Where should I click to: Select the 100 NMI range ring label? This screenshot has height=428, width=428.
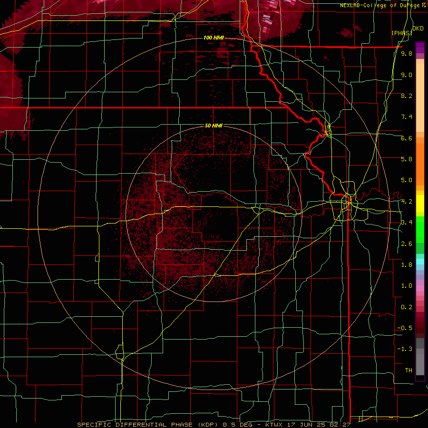tap(214, 38)
